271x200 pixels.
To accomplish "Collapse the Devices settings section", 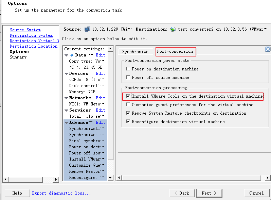I will (x=66, y=73).
